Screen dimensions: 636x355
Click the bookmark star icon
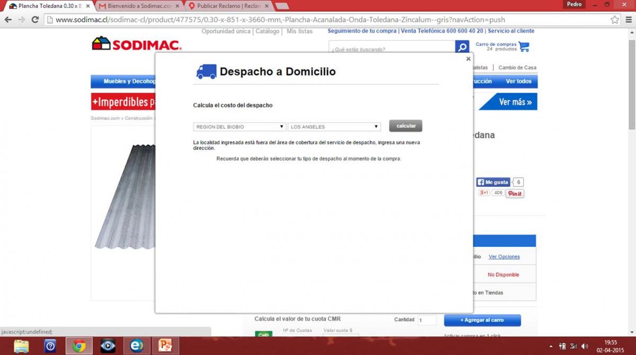click(x=614, y=20)
